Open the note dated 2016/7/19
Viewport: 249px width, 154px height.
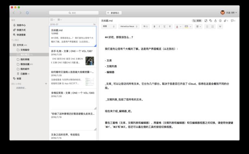pyautogui.click(x=73, y=120)
